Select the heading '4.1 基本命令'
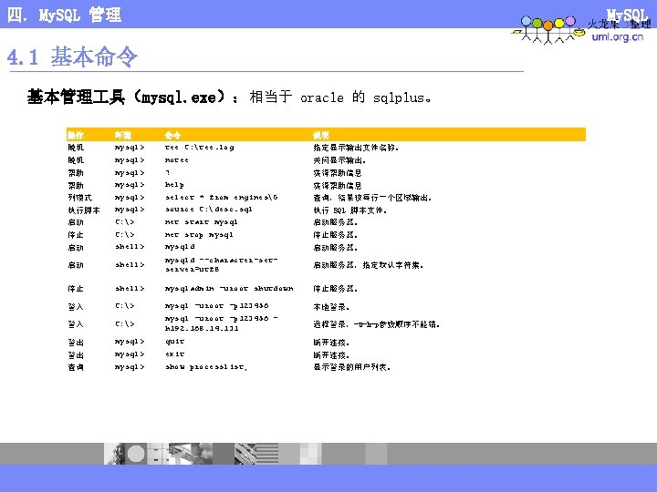Viewport: 657px width, 492px height. (x=72, y=56)
